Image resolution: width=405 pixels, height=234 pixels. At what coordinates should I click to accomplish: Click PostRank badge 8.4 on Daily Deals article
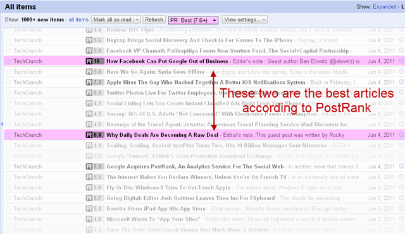(95, 135)
